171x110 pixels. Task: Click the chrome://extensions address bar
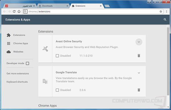click(93, 11)
